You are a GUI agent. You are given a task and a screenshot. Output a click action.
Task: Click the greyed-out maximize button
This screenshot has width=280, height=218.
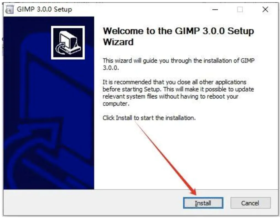tap(240, 9)
